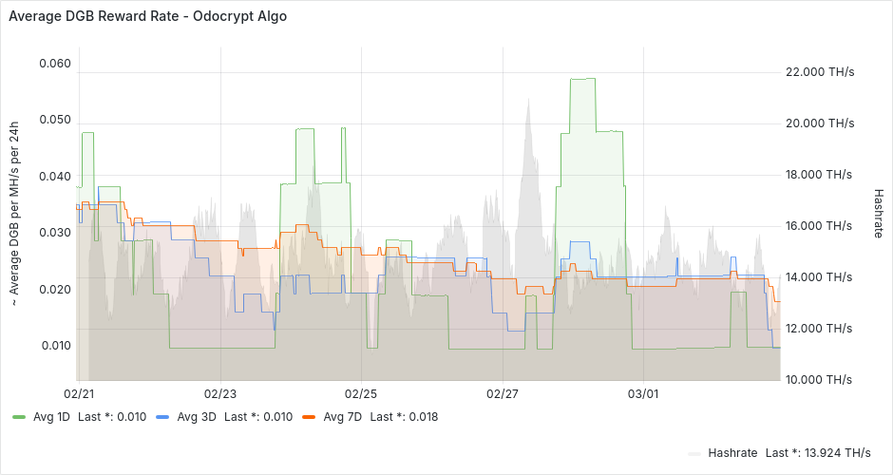Viewport: 893px width, 475px height.
Task: Open the orange Avg 7D color swatch
Action: [309, 416]
